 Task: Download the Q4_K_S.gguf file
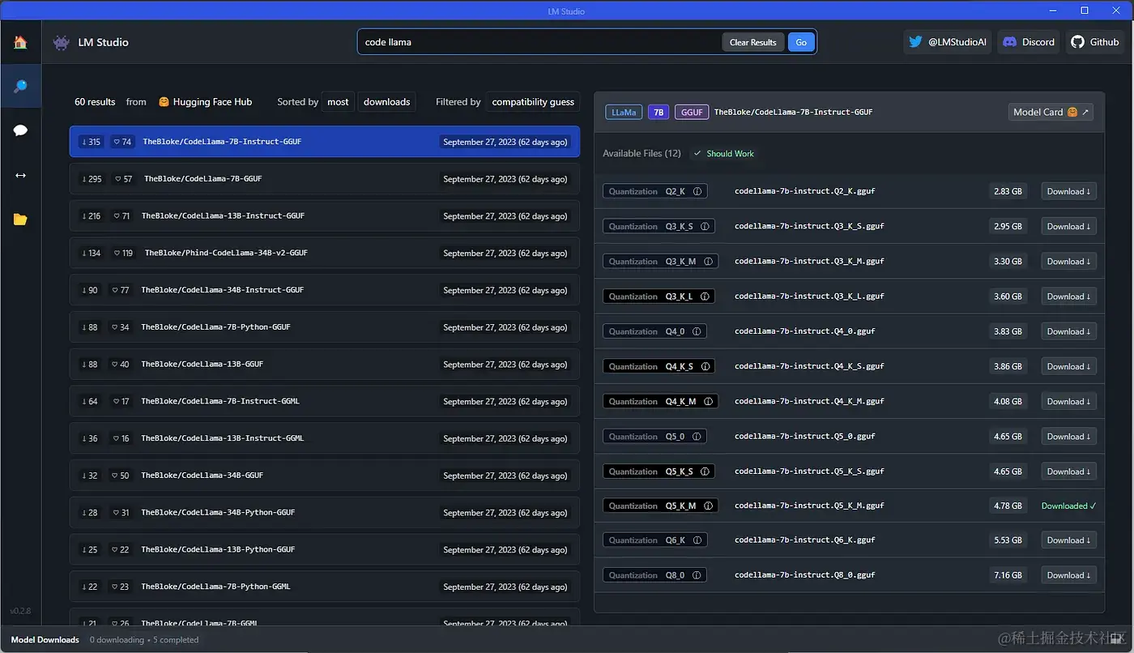pos(1068,366)
